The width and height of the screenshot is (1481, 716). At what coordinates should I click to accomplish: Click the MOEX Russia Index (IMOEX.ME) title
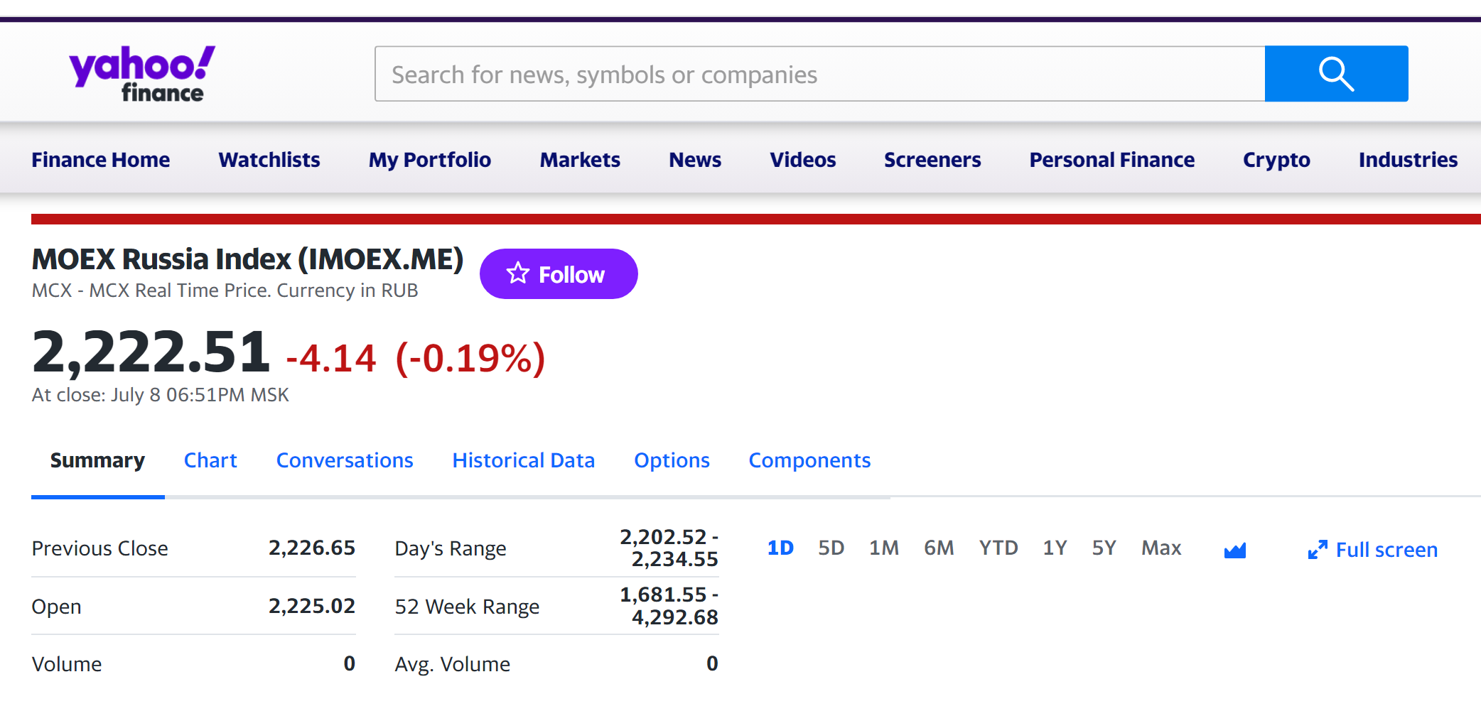click(248, 259)
